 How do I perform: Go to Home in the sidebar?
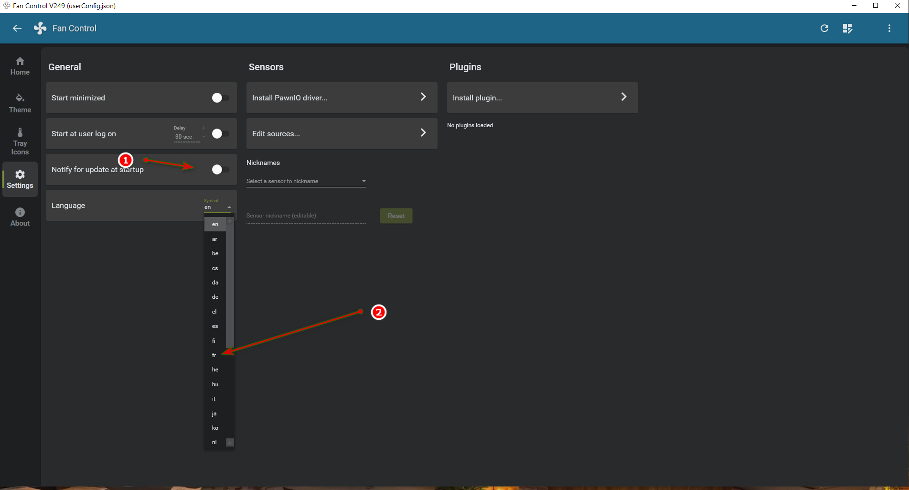click(20, 66)
